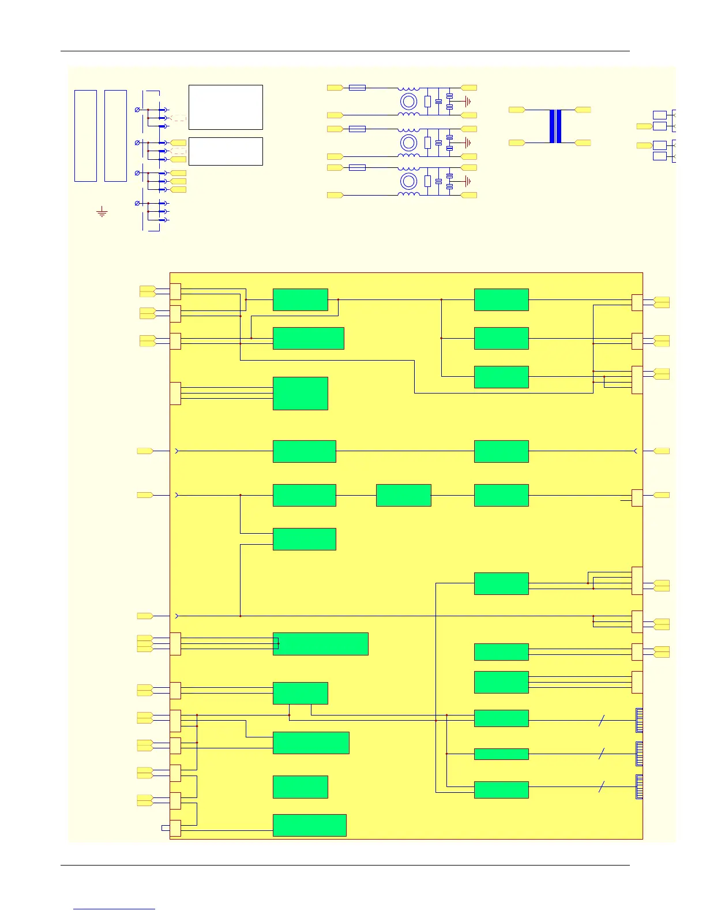Select the thinnest green block on the right column
This screenshot has width=706, height=914.
click(x=501, y=754)
